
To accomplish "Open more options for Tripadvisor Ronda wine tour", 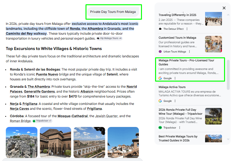I will [x=180, y=128].
